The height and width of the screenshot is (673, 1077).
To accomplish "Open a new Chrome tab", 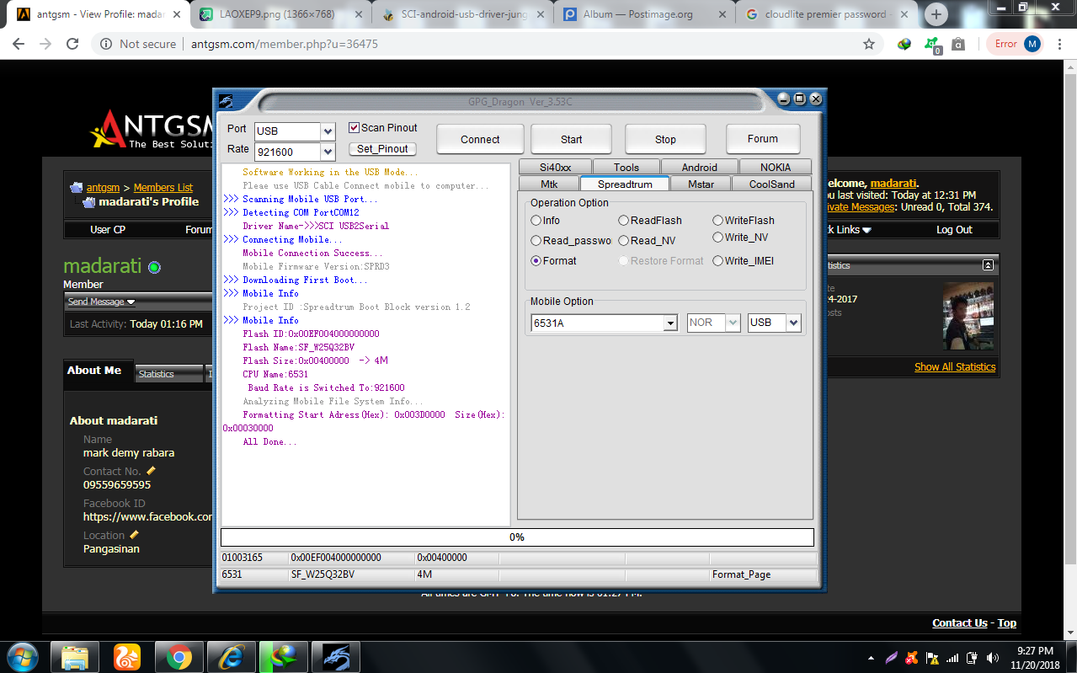I will point(936,14).
